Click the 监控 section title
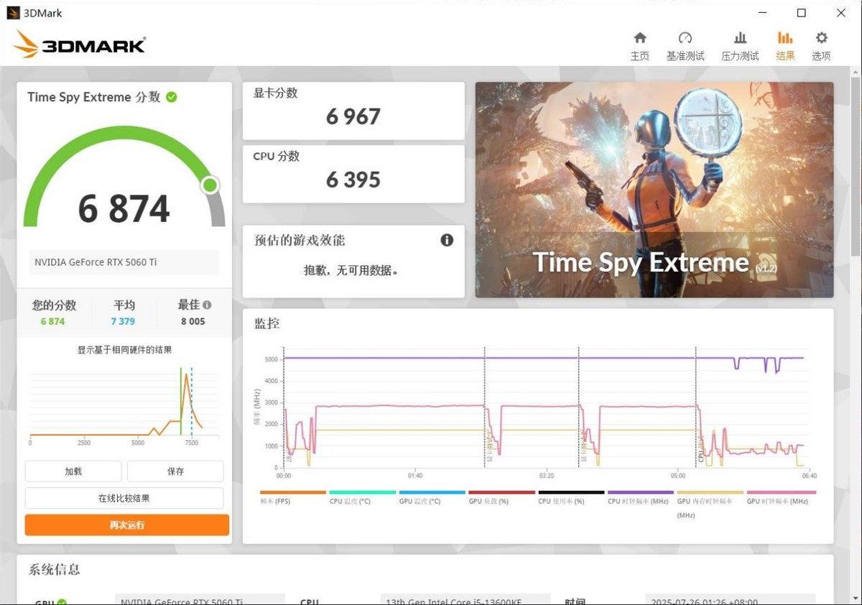The image size is (862, 605). 267,324
